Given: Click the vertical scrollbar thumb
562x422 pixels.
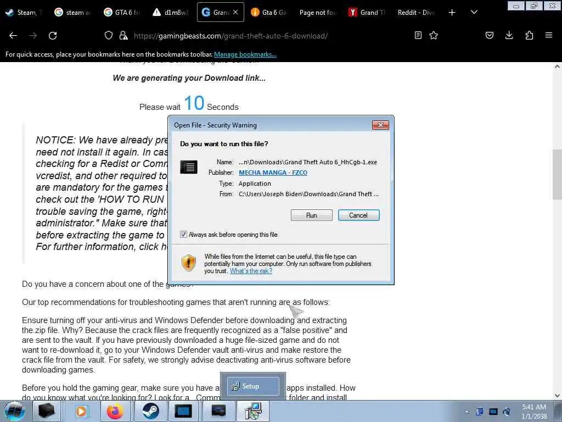Looking at the screenshot, I should [x=557, y=174].
